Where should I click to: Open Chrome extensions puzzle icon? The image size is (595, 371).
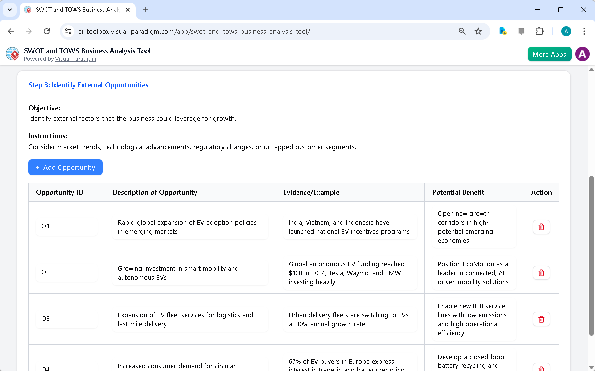540,31
